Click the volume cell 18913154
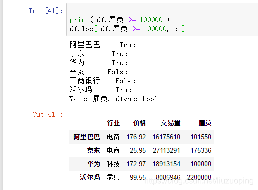 (x=166, y=164)
